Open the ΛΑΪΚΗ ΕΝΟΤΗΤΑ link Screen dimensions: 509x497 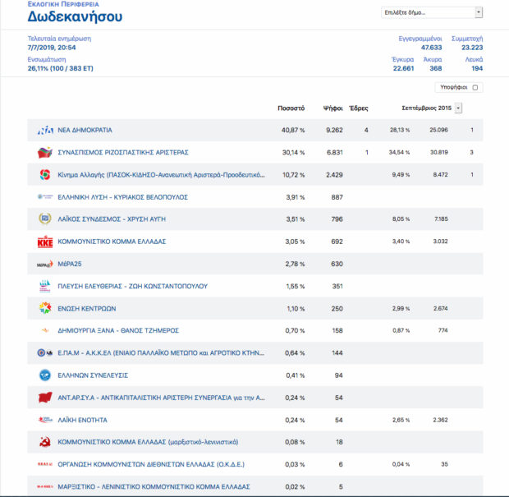click(x=82, y=420)
